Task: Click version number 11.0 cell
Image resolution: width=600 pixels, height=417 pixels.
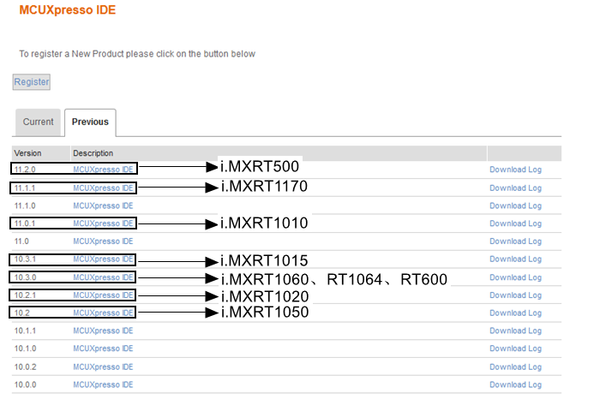Action: coord(21,241)
